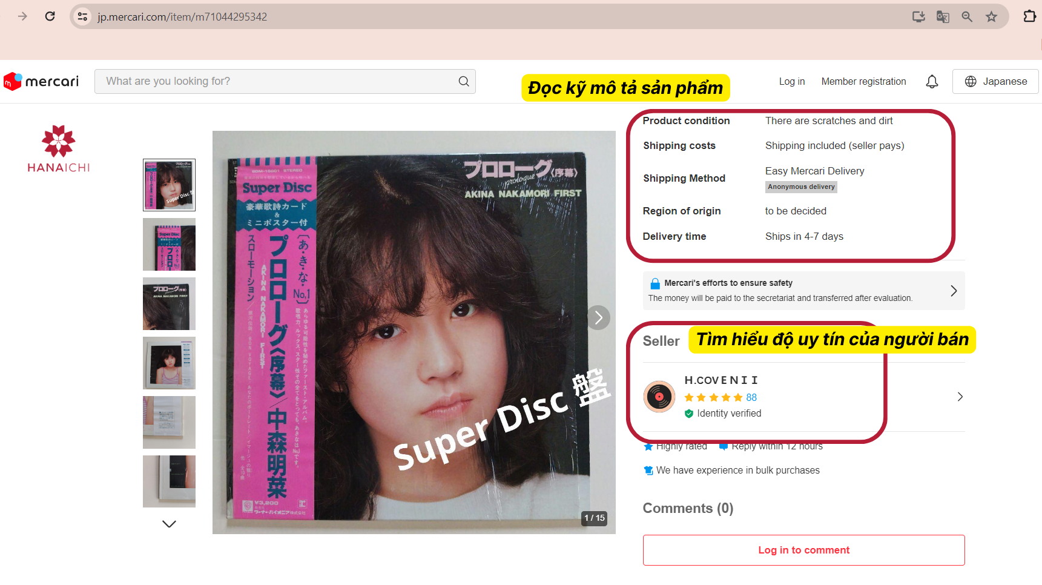
Task: Select the second thumbnail showing pink obi strip
Action: (169, 244)
